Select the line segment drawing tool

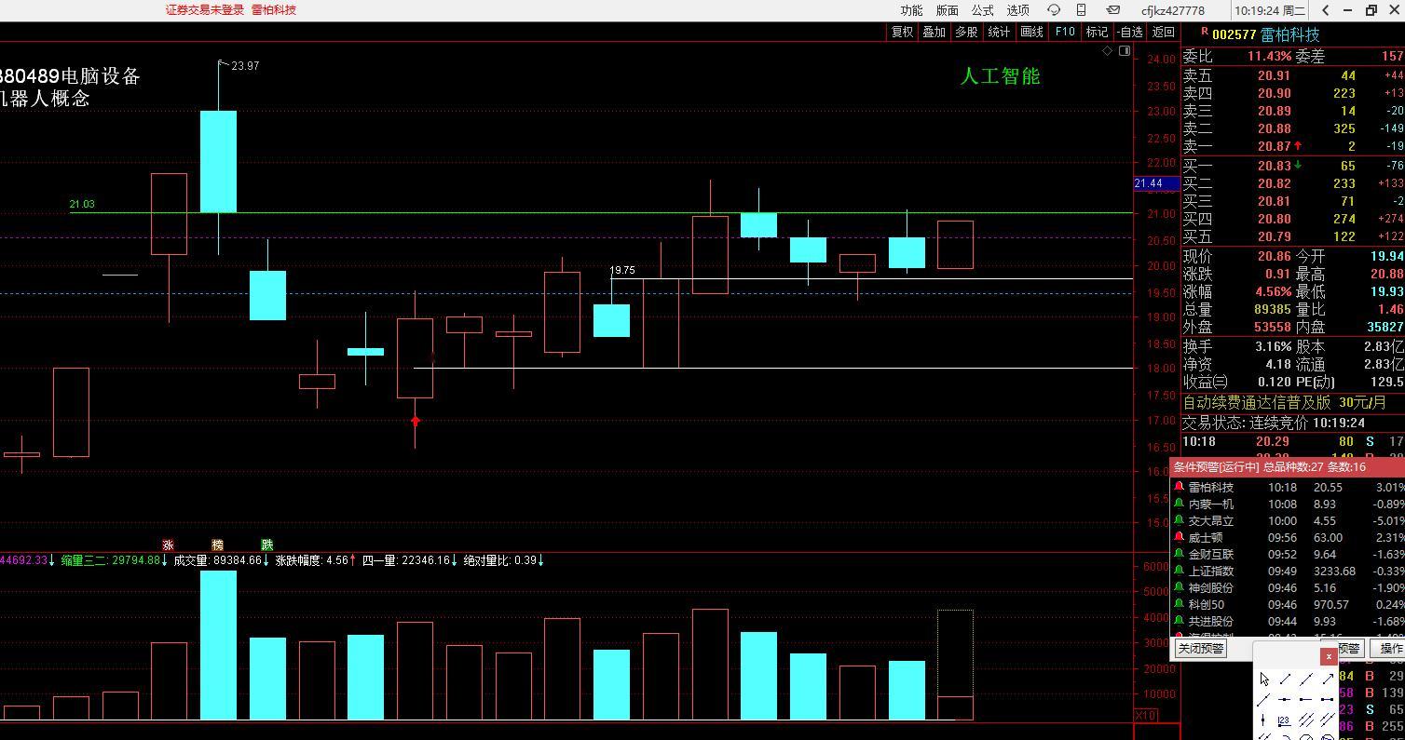point(1285,679)
